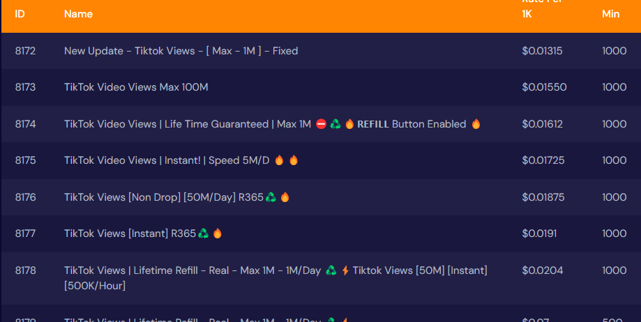
Task: Click the Min value 1000 in row 8176
Action: 614,197
